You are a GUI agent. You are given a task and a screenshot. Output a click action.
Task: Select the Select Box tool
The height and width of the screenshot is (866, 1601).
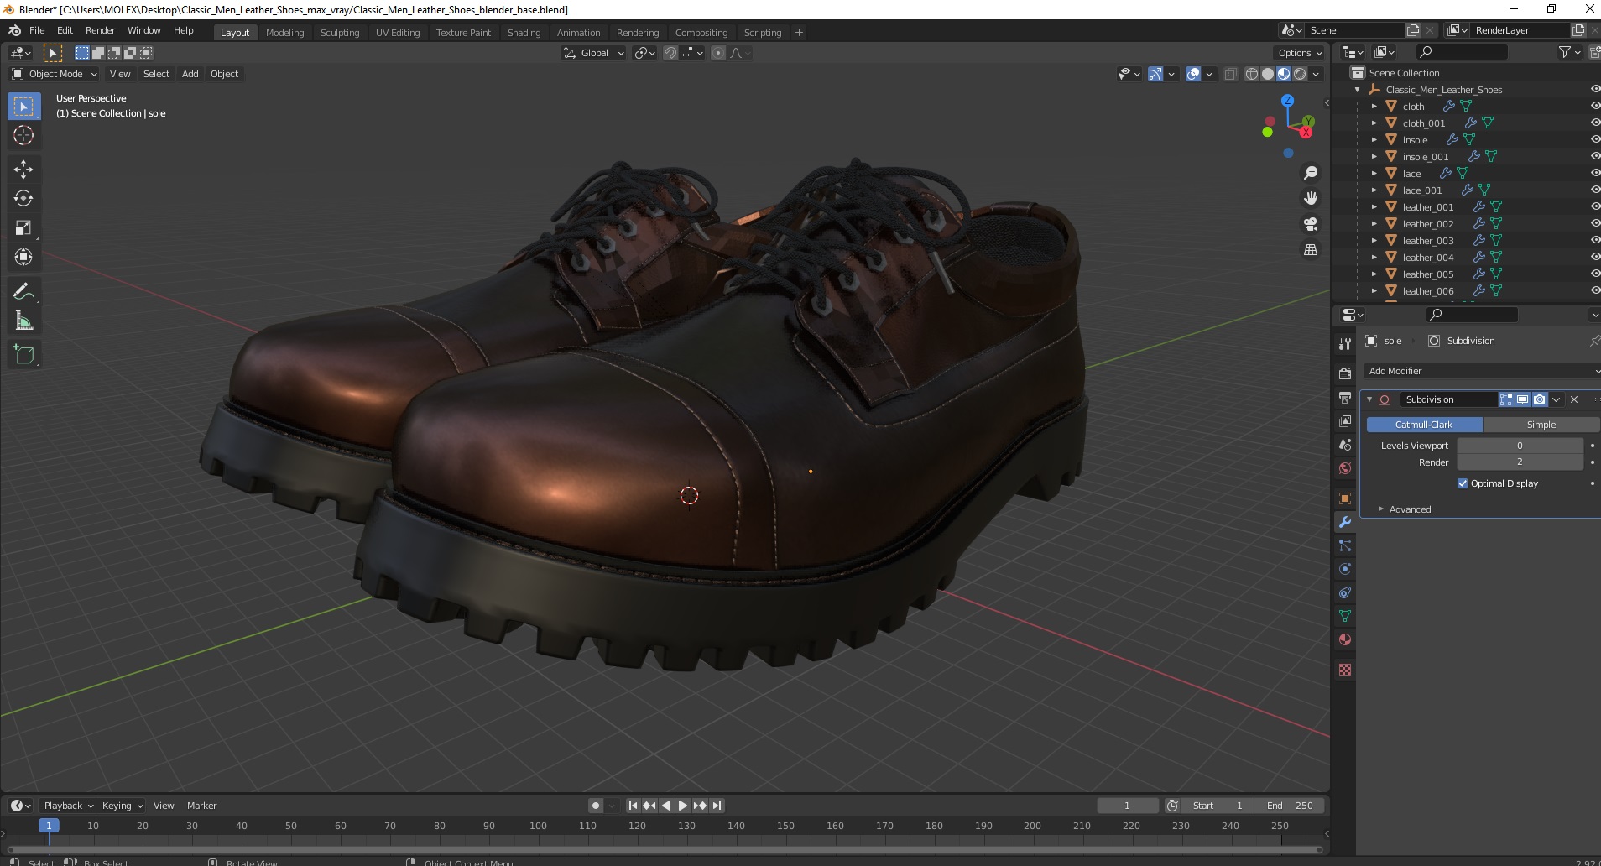(x=23, y=107)
